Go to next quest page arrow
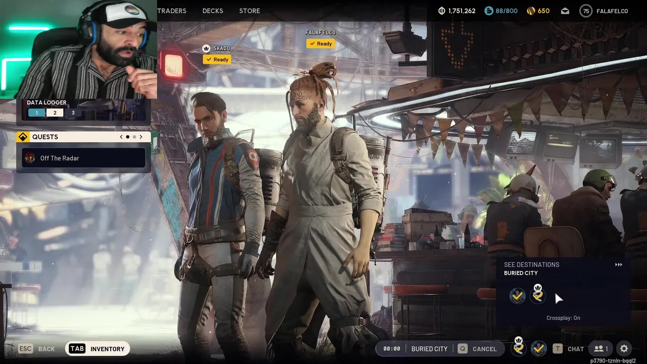 (x=141, y=137)
